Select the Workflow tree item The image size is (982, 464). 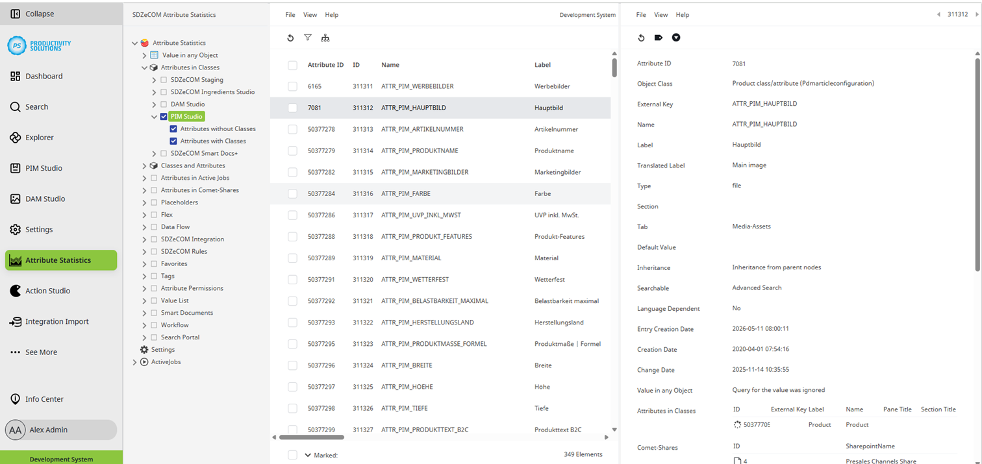[x=175, y=325]
